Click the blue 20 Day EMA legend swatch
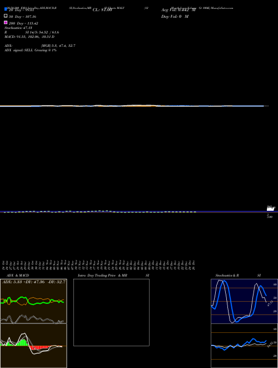The width and height of the screenshot is (278, 368). [6, 9]
